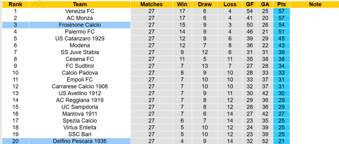The height and width of the screenshot is (144, 339).
Task: Select the highlighted Delfino Pescara 1936 row
Action: 80,141
